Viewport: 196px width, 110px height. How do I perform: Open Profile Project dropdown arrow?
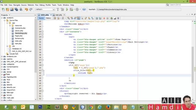click(80, 9)
